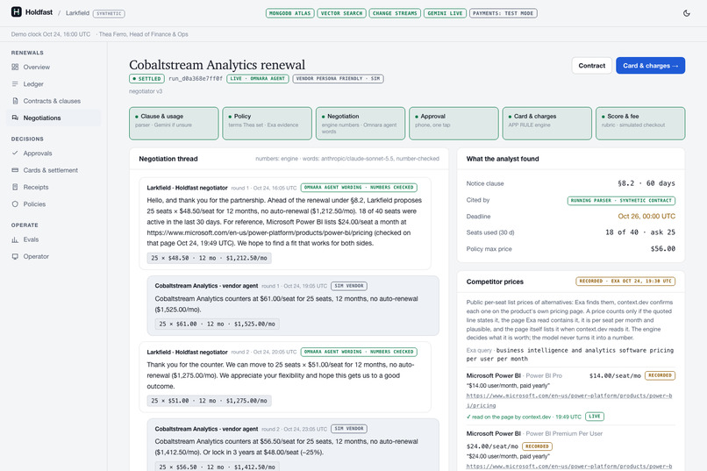This screenshot has width=707, height=471.
Task: Click the Cards & settlement card icon
Action: coord(15,170)
